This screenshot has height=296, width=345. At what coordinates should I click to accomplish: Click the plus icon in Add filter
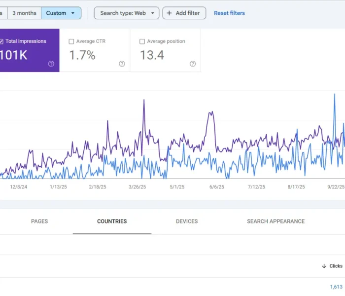click(x=170, y=13)
